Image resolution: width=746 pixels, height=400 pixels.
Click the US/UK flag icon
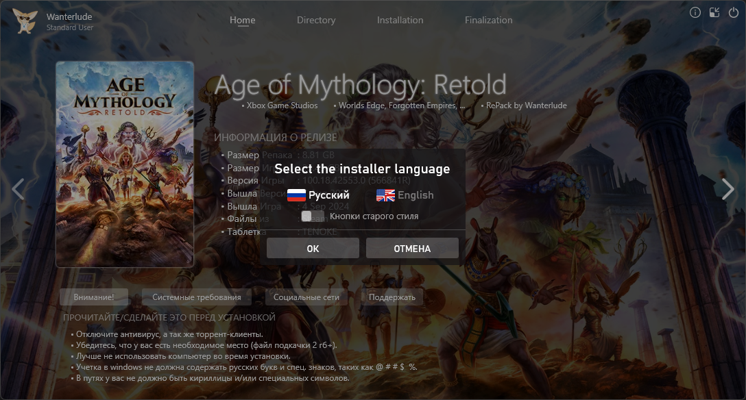point(385,195)
